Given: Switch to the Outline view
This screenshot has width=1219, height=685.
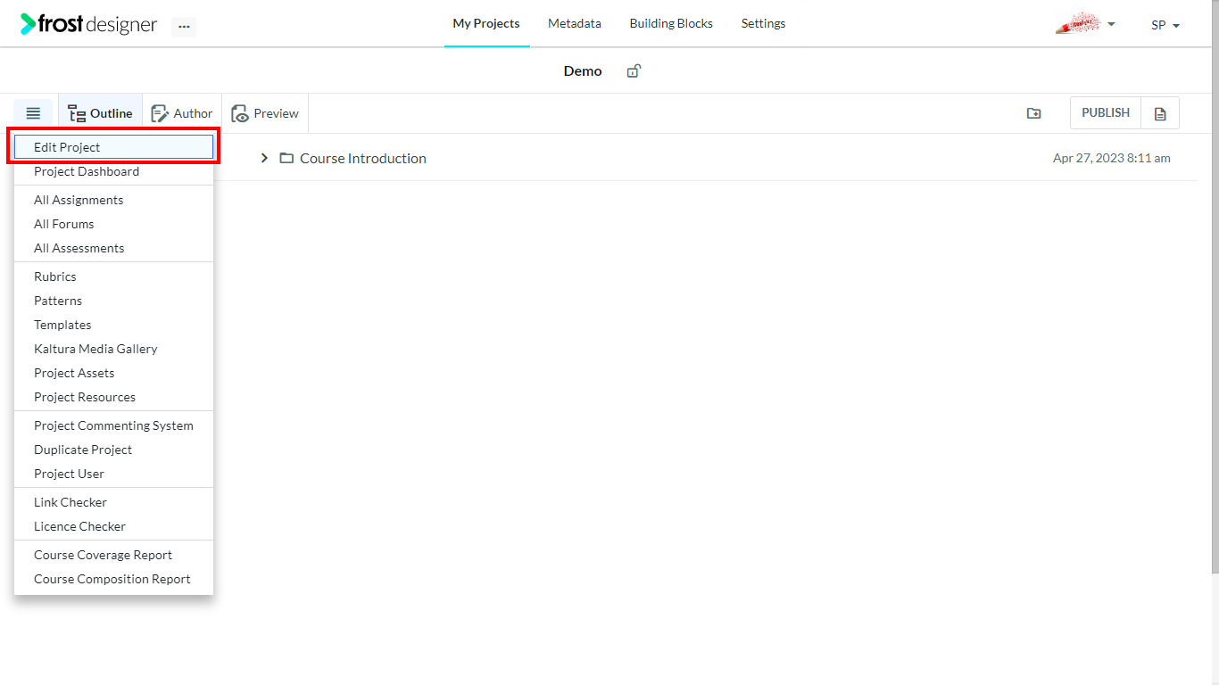Looking at the screenshot, I should (100, 113).
